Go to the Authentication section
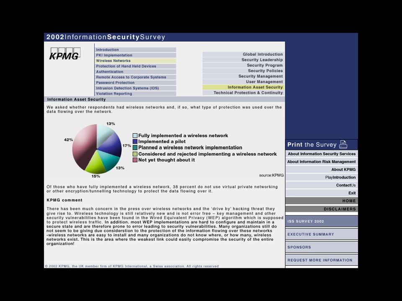The width and height of the screenshot is (402, 301). click(x=135, y=71)
